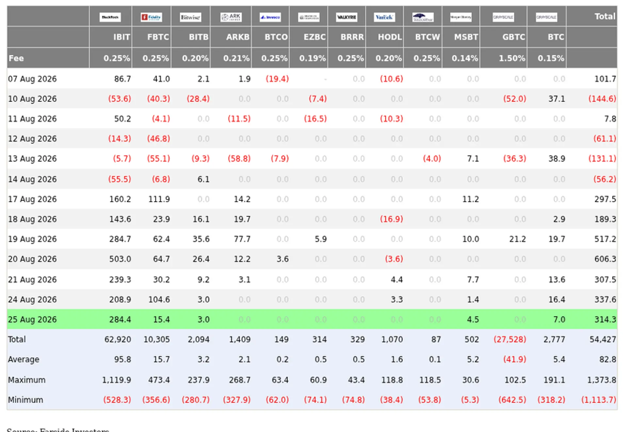The height and width of the screenshot is (432, 627).
Task: Select the highlighted 25 Aug 2026 row date
Action: coord(32,319)
